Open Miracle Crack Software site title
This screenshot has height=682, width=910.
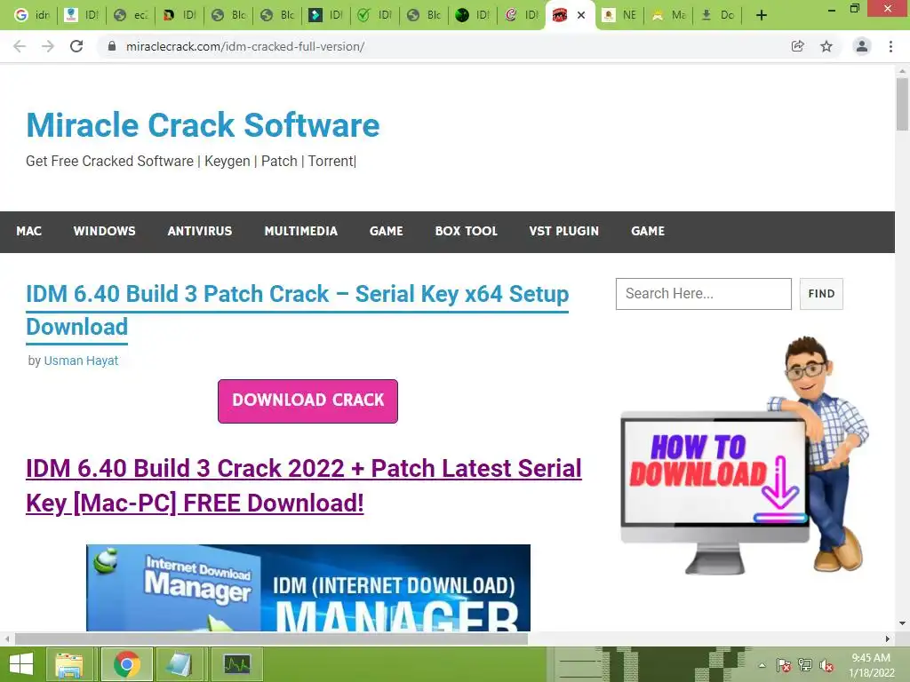point(203,124)
